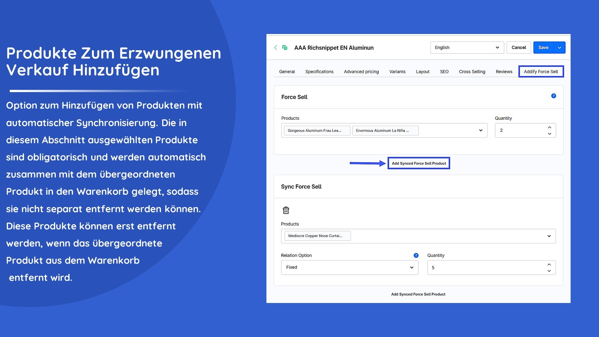Click the Save button
Screen dimensions: 599x337
click(543, 47)
